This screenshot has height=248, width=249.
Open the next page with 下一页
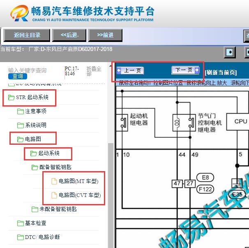[185, 70]
